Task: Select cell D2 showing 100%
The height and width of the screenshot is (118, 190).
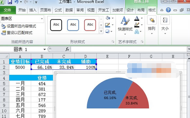Action: (86, 67)
